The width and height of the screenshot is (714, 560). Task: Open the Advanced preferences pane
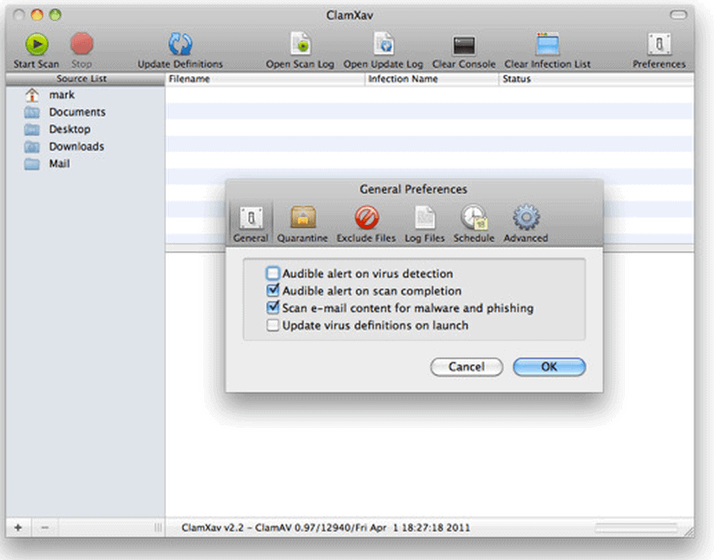click(526, 218)
